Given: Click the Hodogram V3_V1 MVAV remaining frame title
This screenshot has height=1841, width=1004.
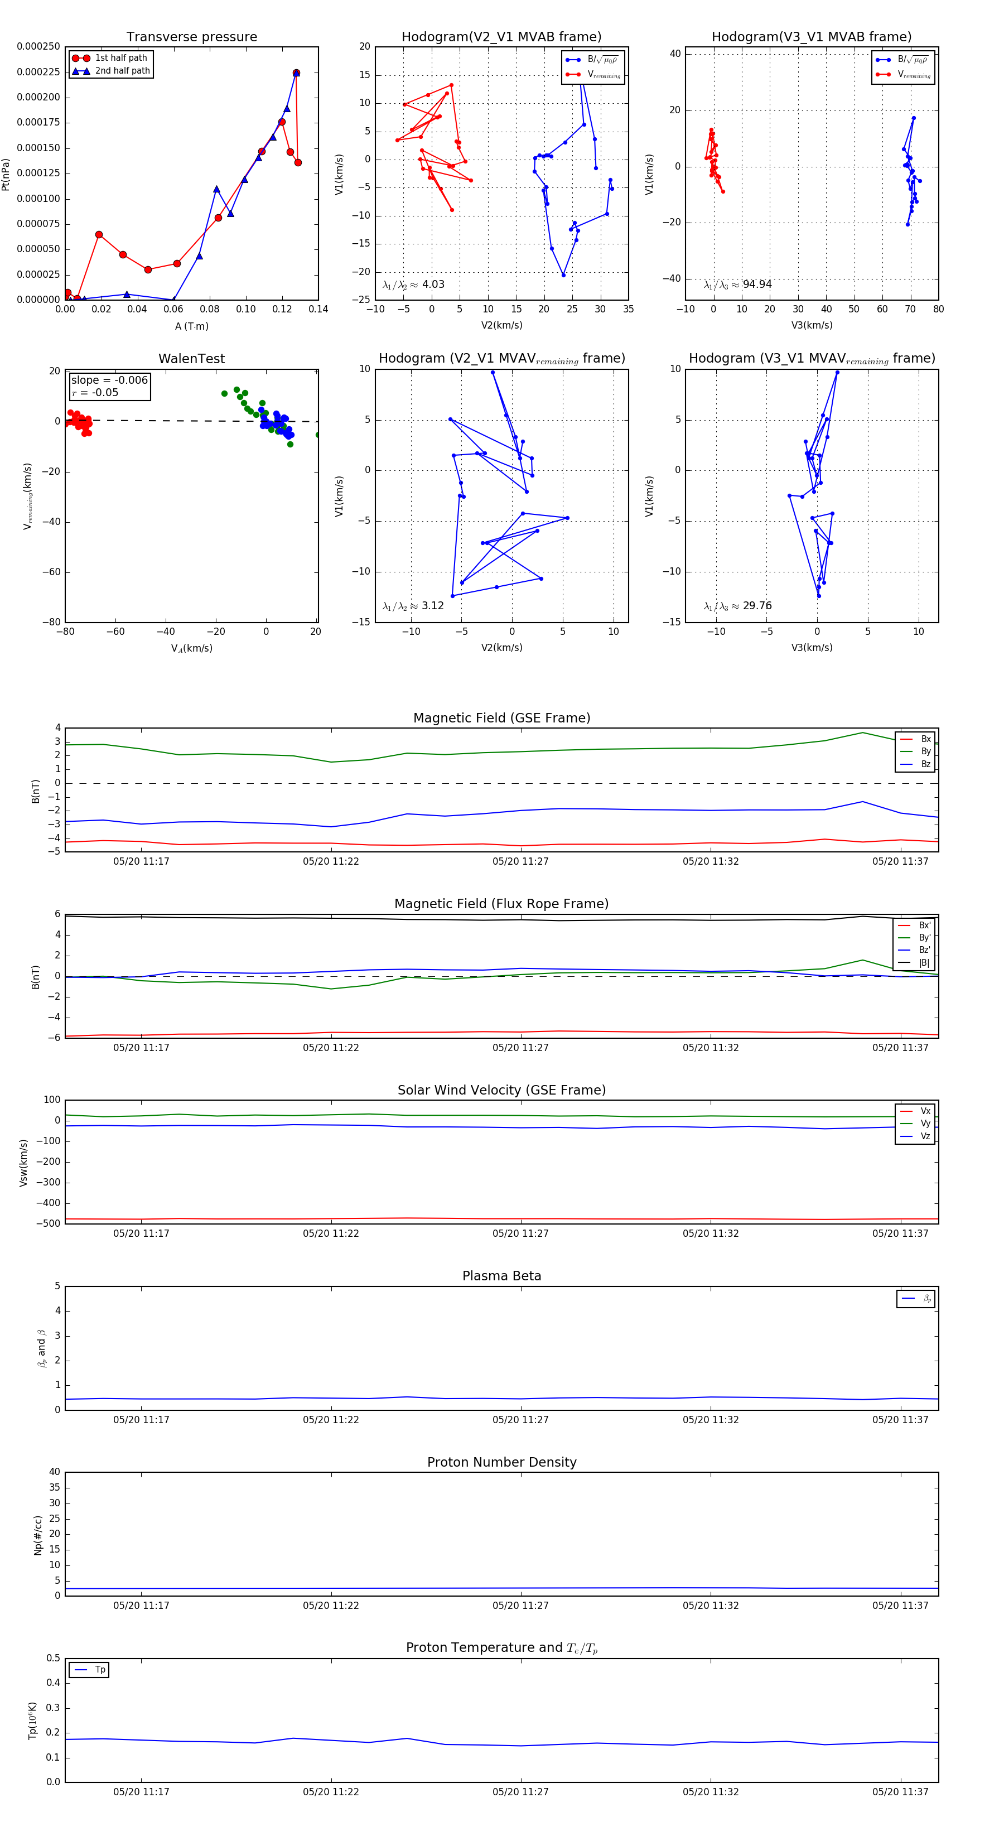Looking at the screenshot, I should 812,359.
